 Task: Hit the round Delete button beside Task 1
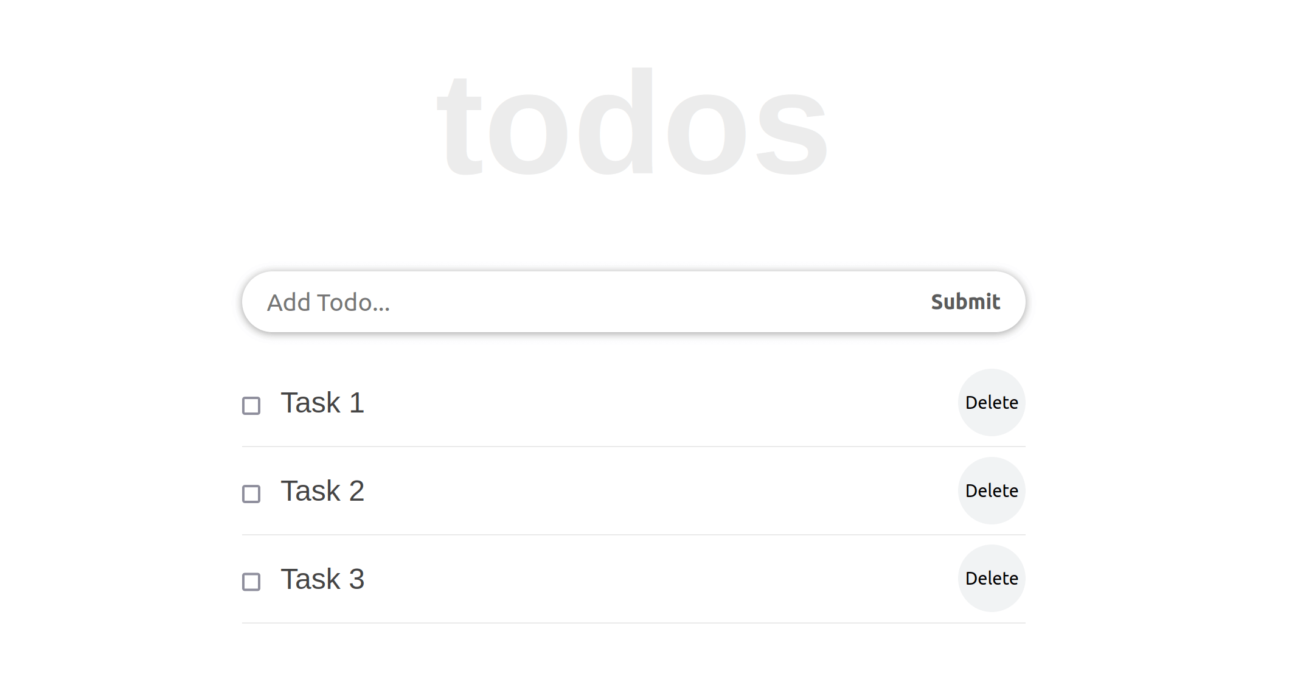coord(991,402)
